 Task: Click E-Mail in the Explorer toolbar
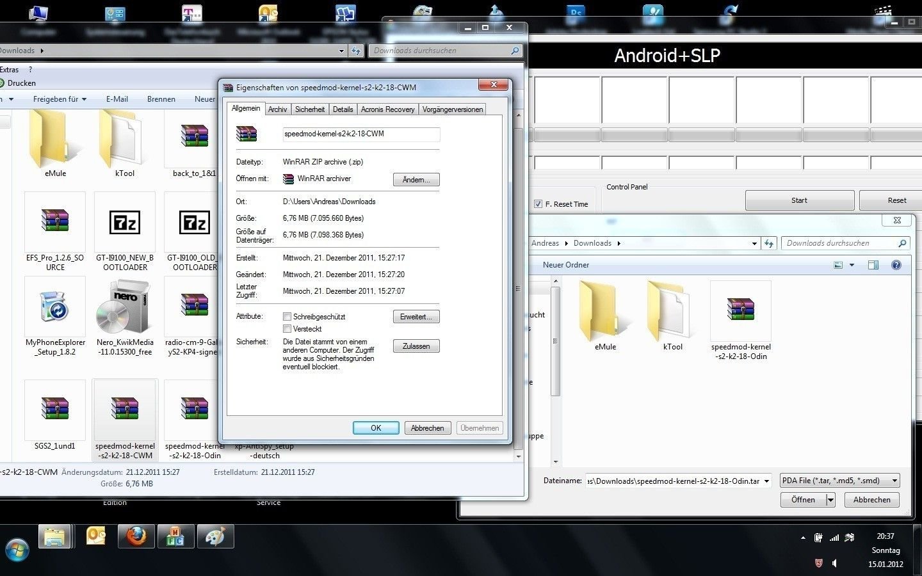[x=117, y=99]
